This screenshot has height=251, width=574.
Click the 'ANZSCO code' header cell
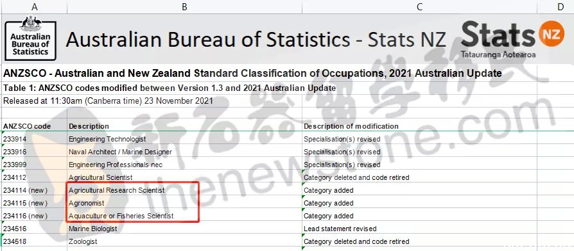(35, 126)
